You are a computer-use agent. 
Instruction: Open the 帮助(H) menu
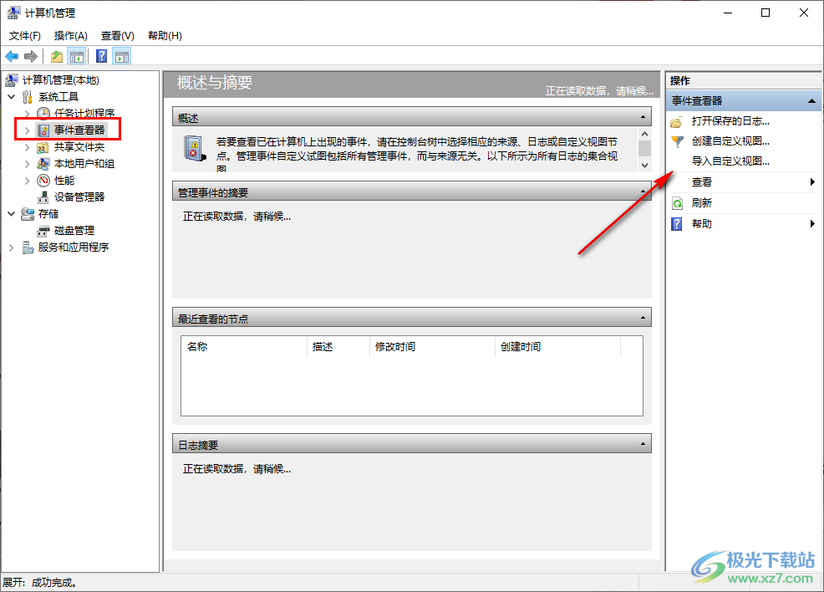click(165, 36)
